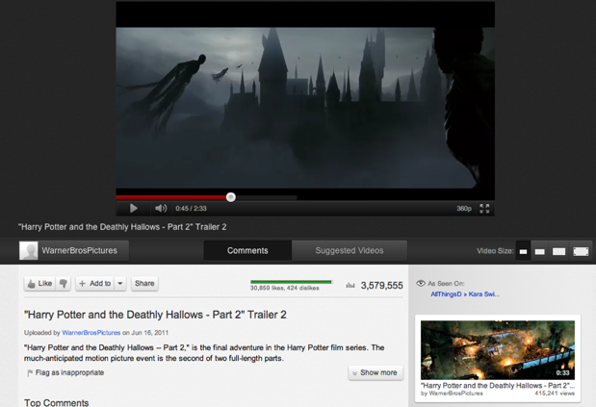This screenshot has height=407, width=596.
Task: Open WarnerBrosPictures uploader link
Action: pyautogui.click(x=91, y=333)
